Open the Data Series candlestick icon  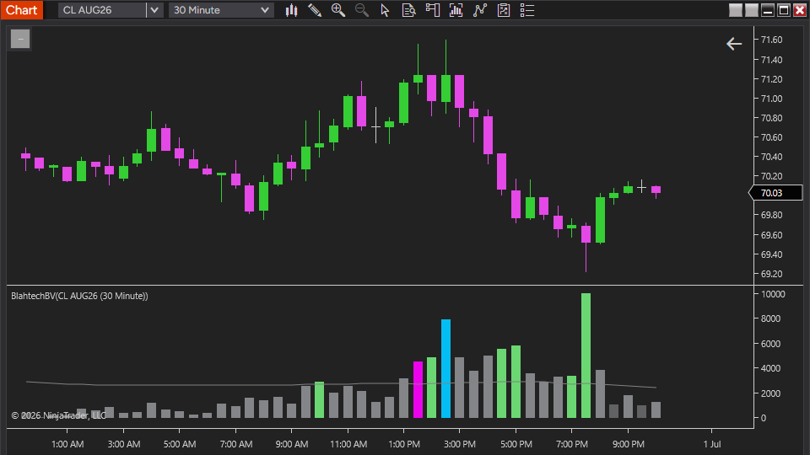click(x=291, y=10)
